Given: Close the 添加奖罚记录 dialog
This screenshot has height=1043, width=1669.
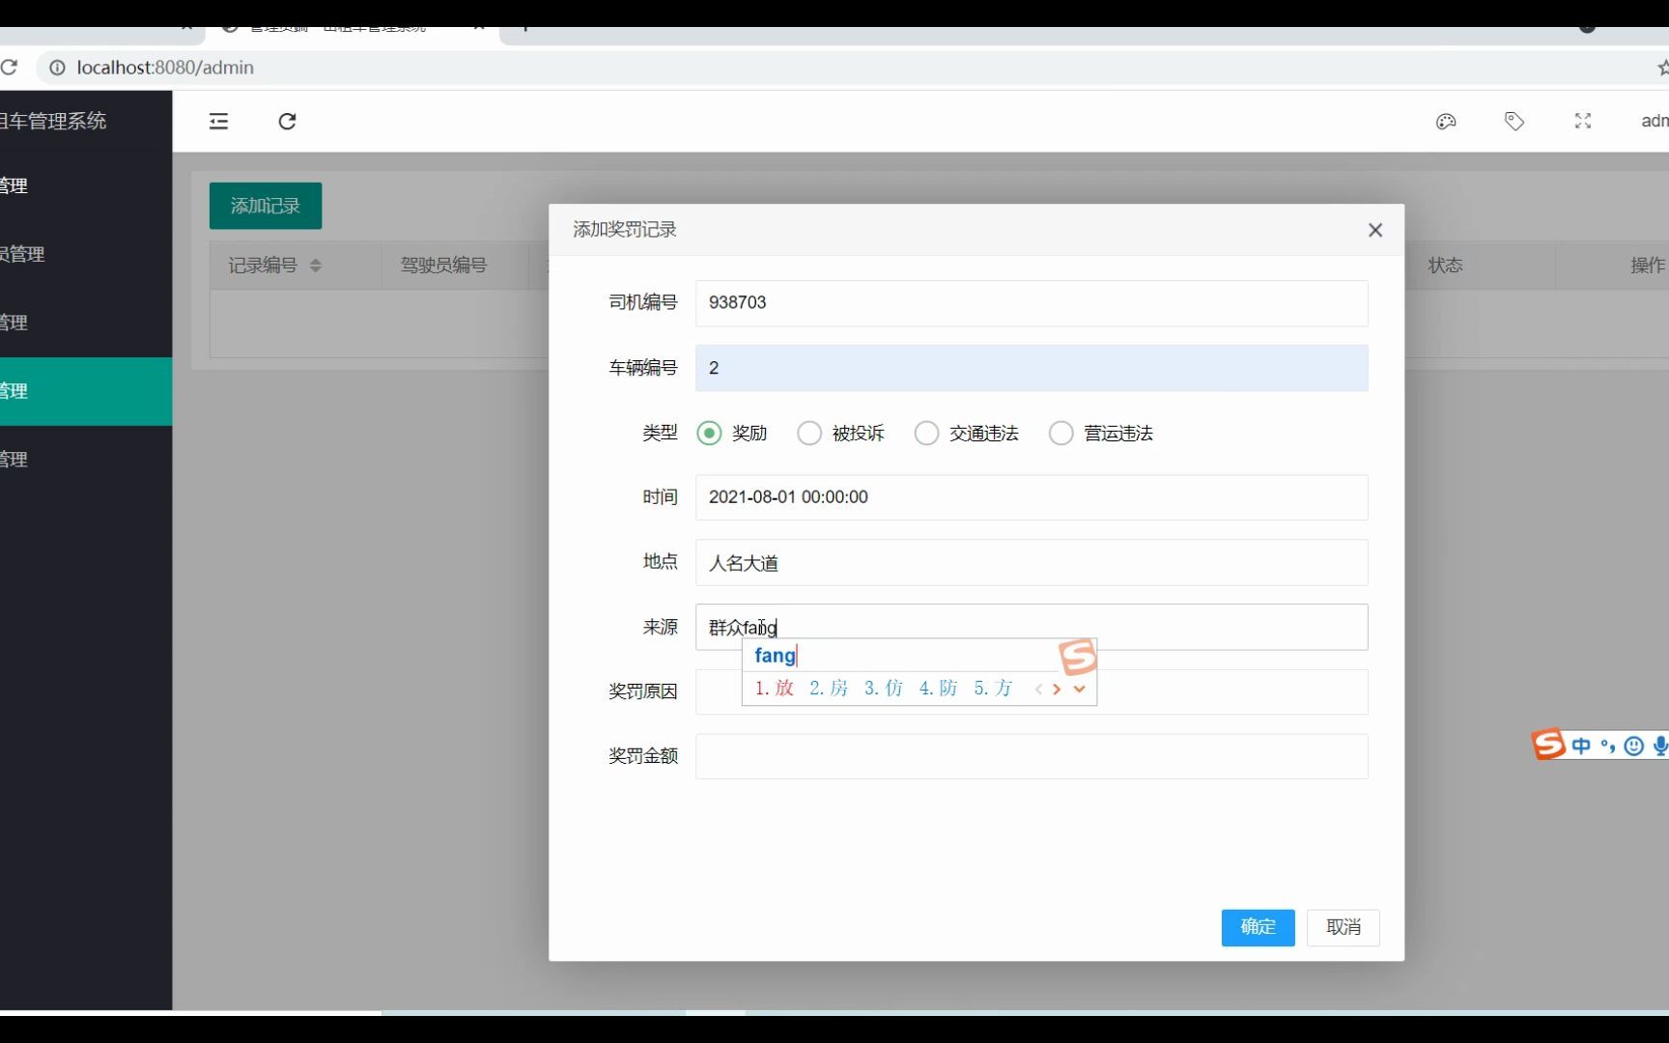Looking at the screenshot, I should 1375,230.
